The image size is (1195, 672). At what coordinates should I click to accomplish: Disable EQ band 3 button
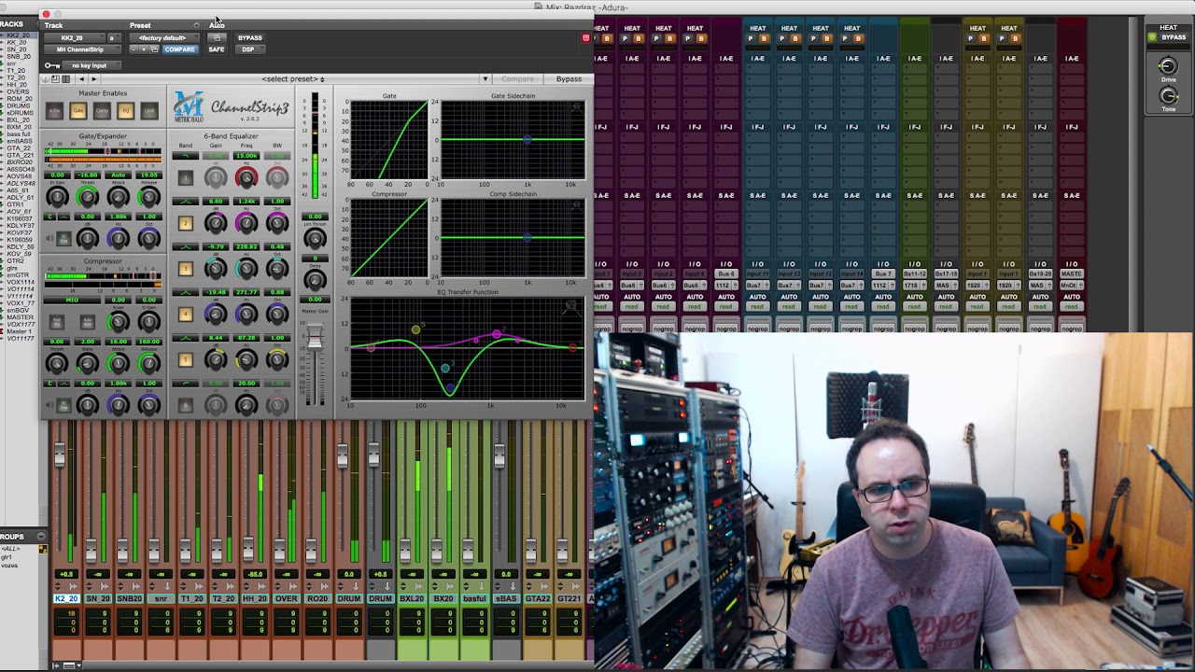coord(186,269)
